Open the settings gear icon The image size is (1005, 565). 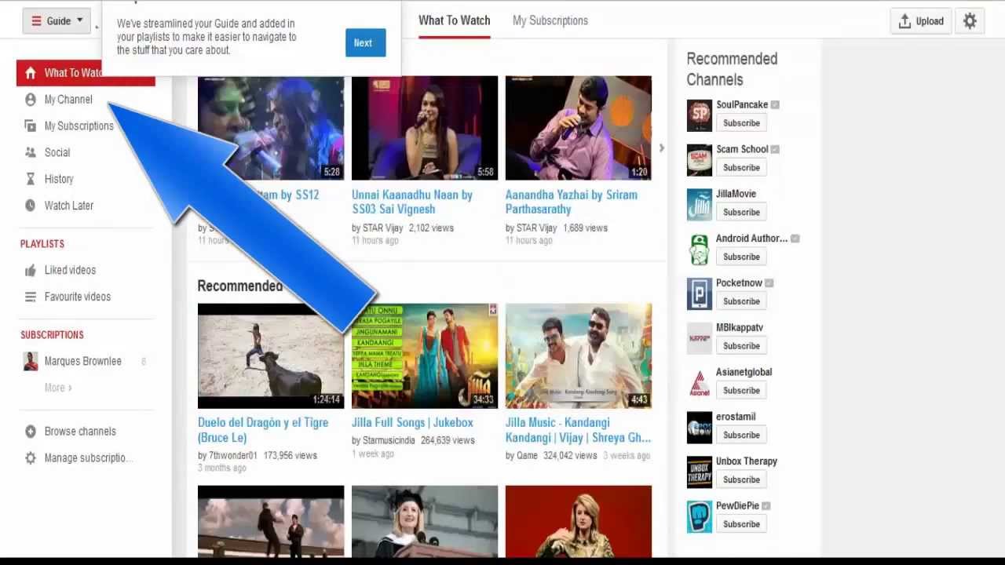(970, 21)
